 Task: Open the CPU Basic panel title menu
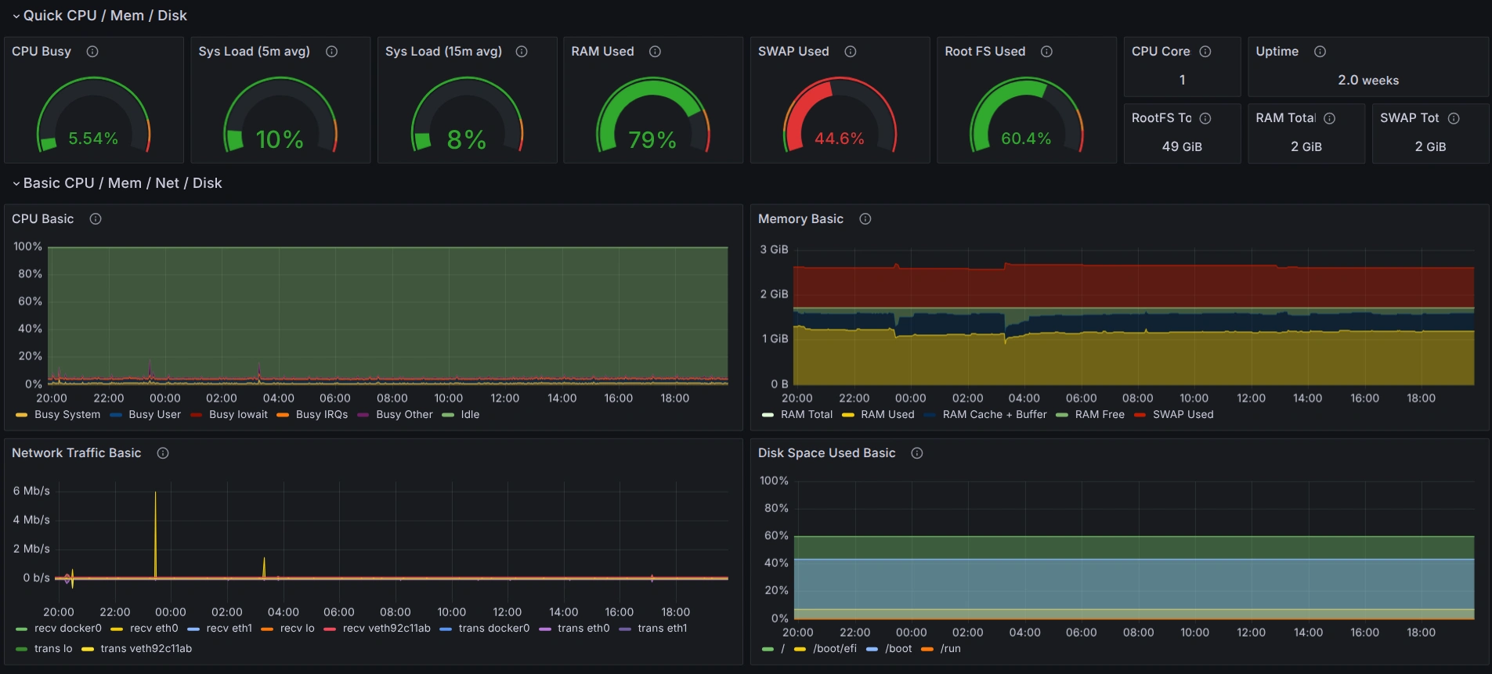point(43,219)
